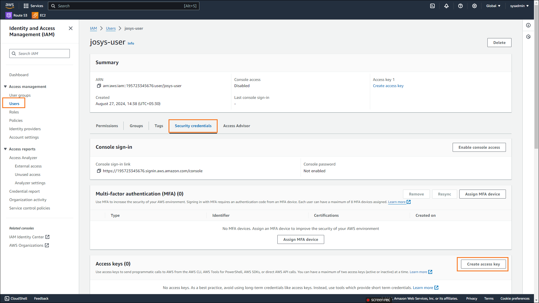Click Enable console access button

click(x=479, y=148)
